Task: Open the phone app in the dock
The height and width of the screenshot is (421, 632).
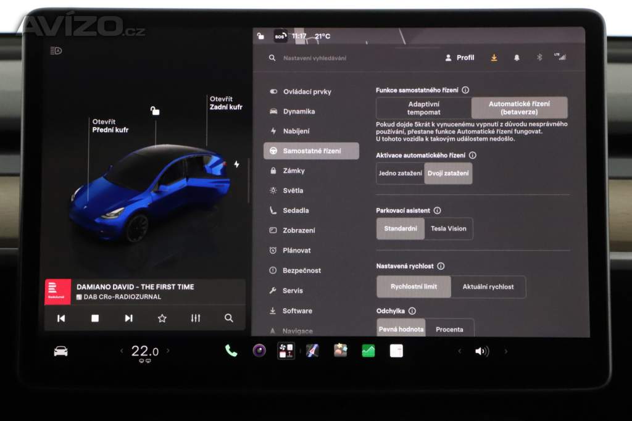Action: pos(231,351)
